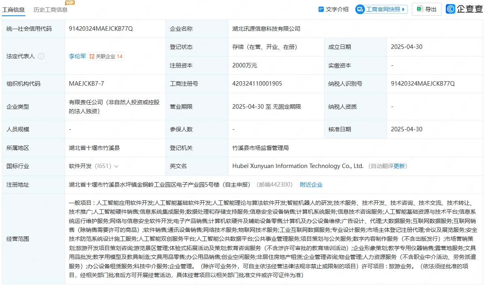Open 工商官网快照 dropdown

(x=382, y=9)
